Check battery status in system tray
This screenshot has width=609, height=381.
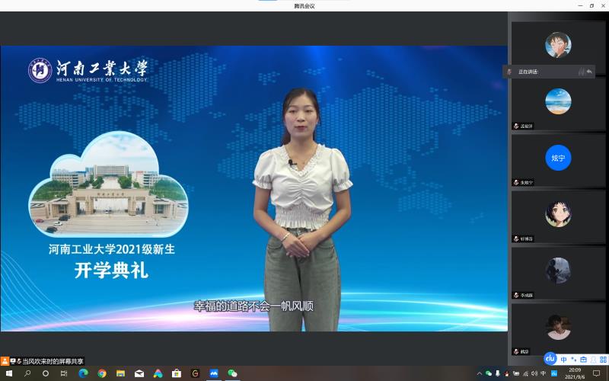click(x=516, y=373)
